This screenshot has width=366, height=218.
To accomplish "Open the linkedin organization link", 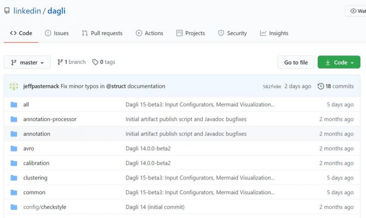I will 27,11.
